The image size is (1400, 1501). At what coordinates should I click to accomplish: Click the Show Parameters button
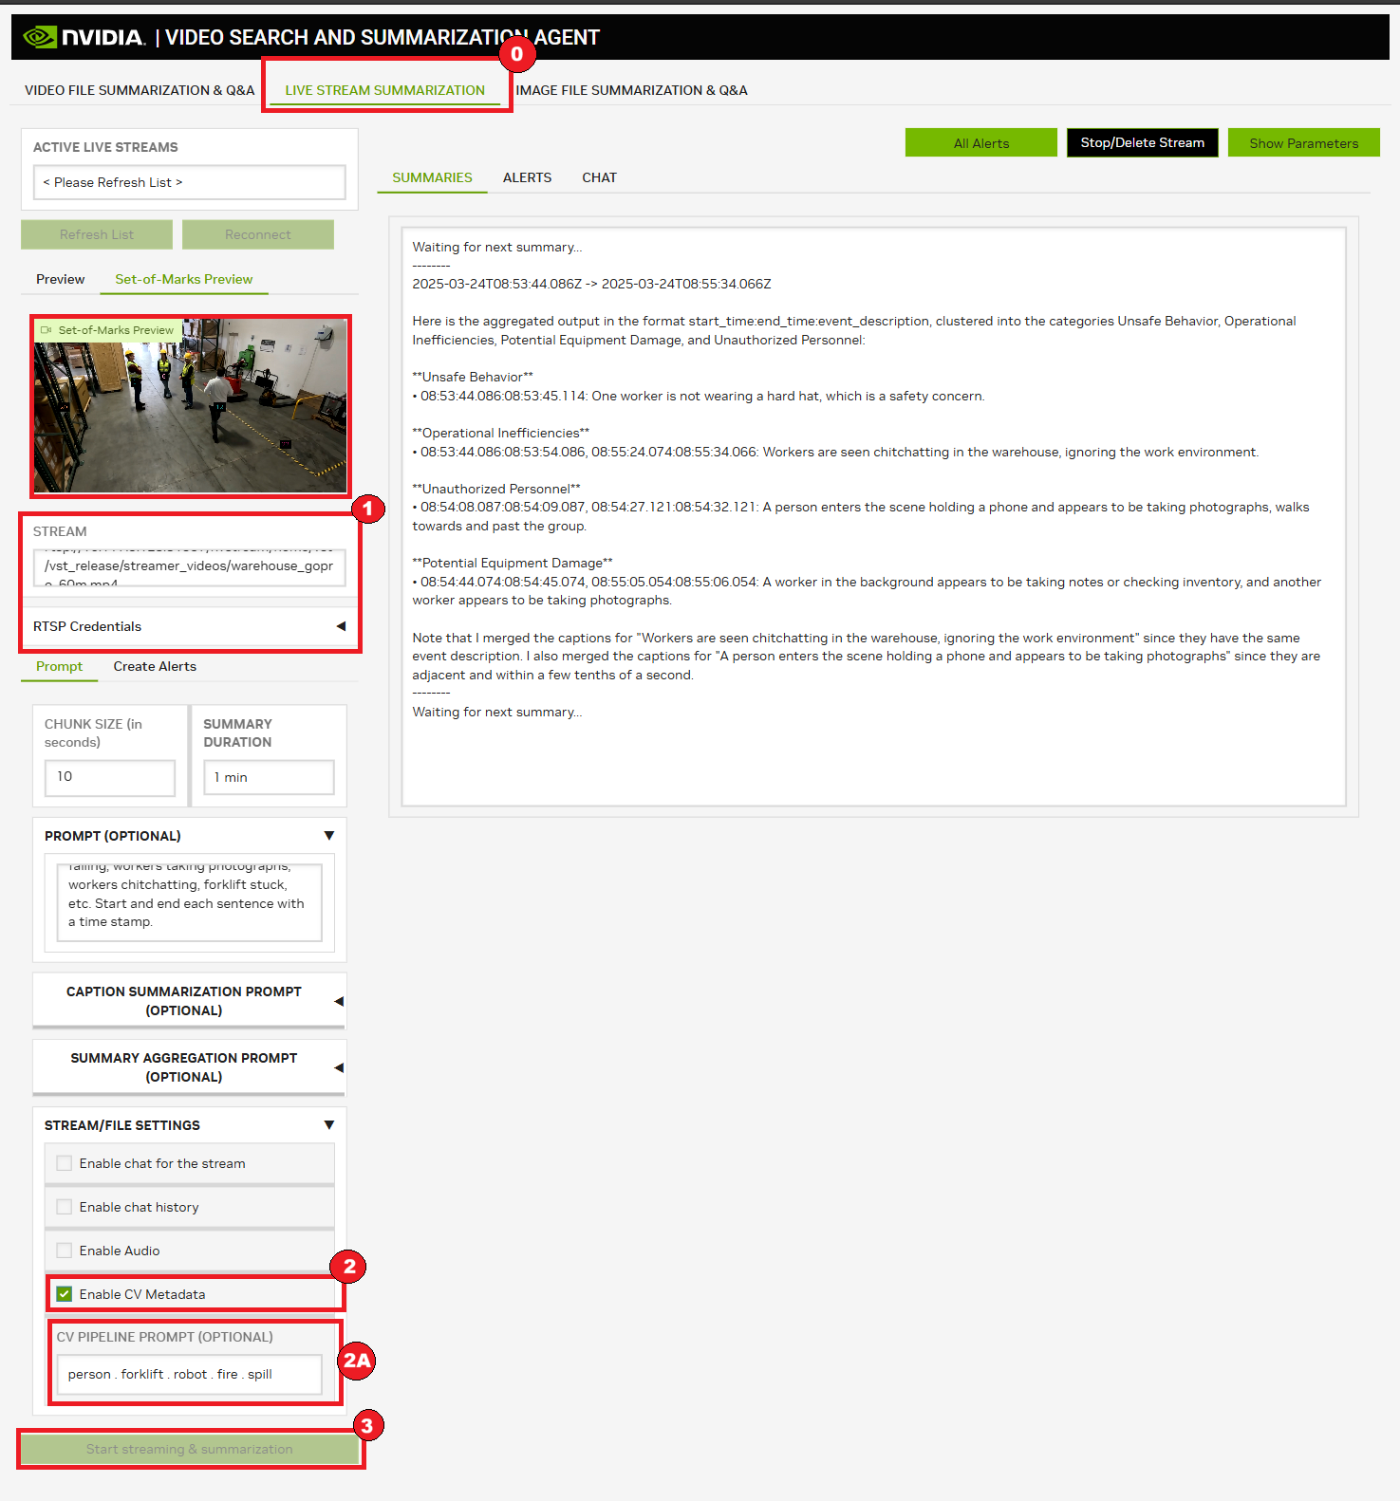[x=1303, y=143]
